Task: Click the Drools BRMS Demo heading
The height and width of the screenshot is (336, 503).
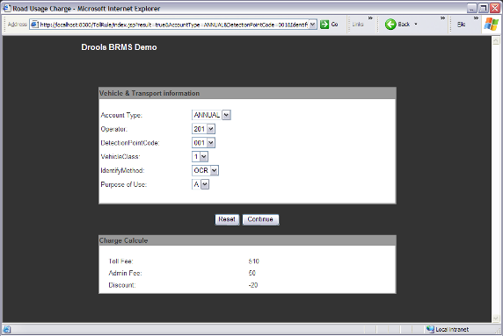Action: coord(119,47)
